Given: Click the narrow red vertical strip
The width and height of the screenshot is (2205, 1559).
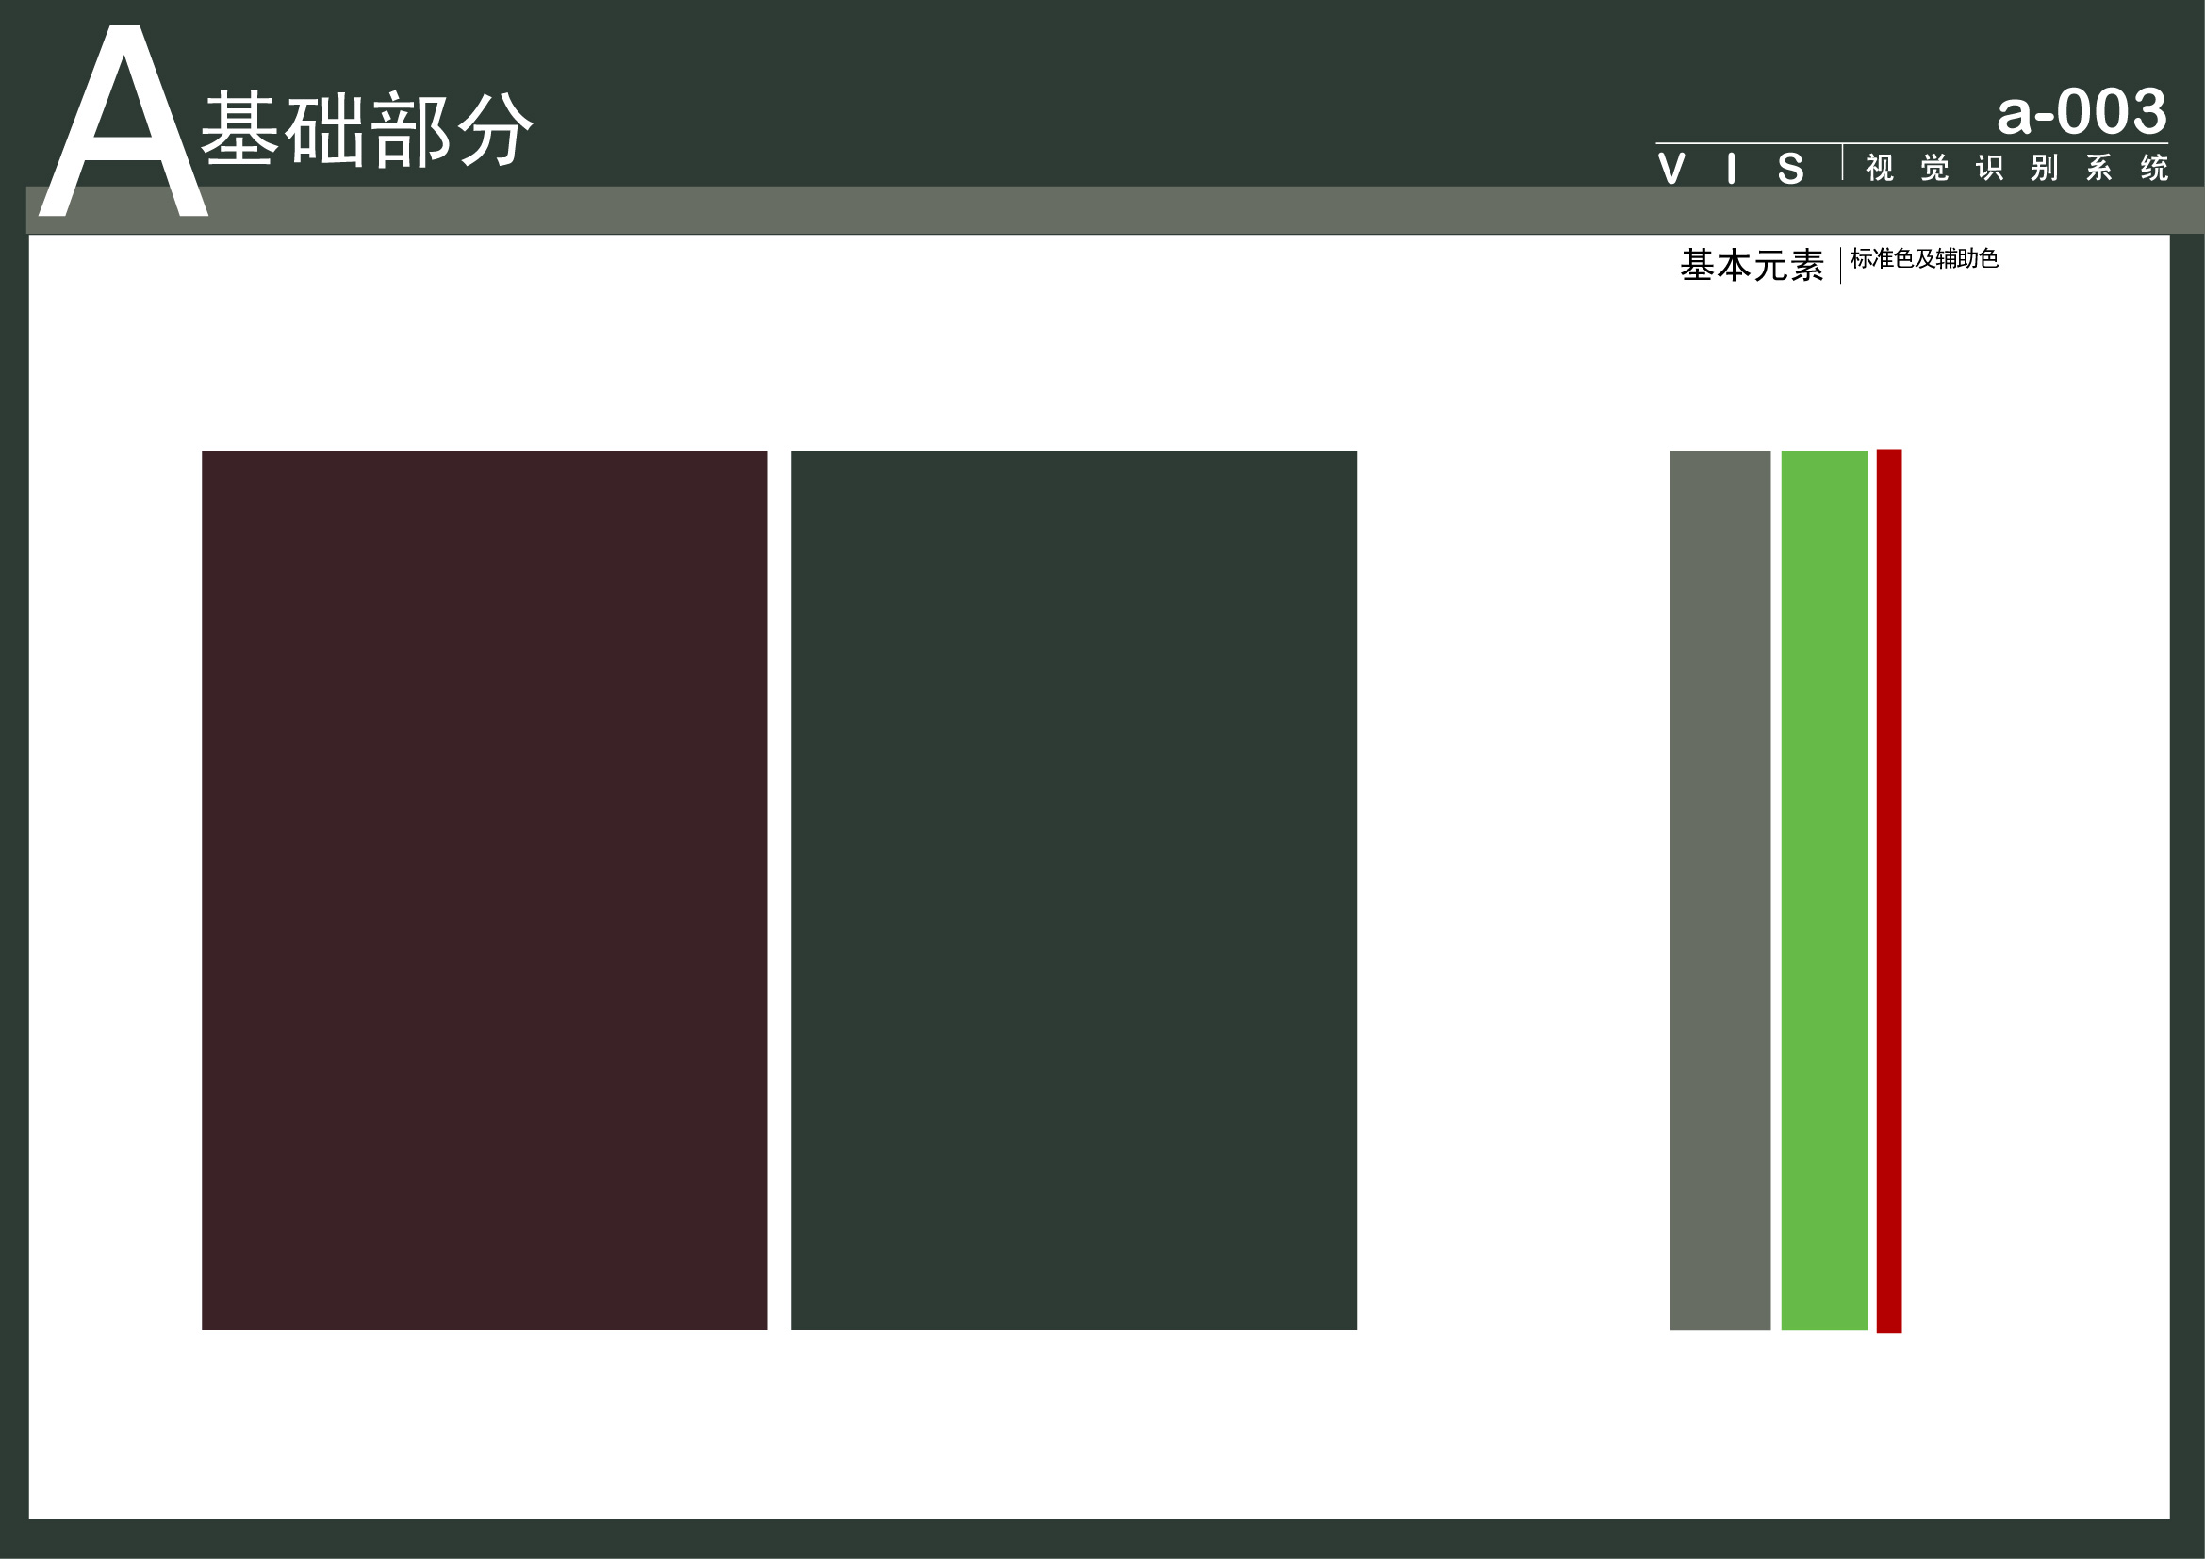Looking at the screenshot, I should click(x=1888, y=889).
